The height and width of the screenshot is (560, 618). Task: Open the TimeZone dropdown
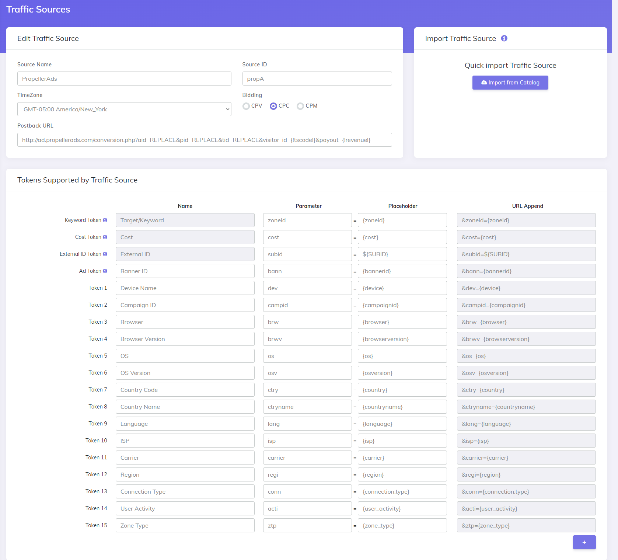[x=124, y=109]
